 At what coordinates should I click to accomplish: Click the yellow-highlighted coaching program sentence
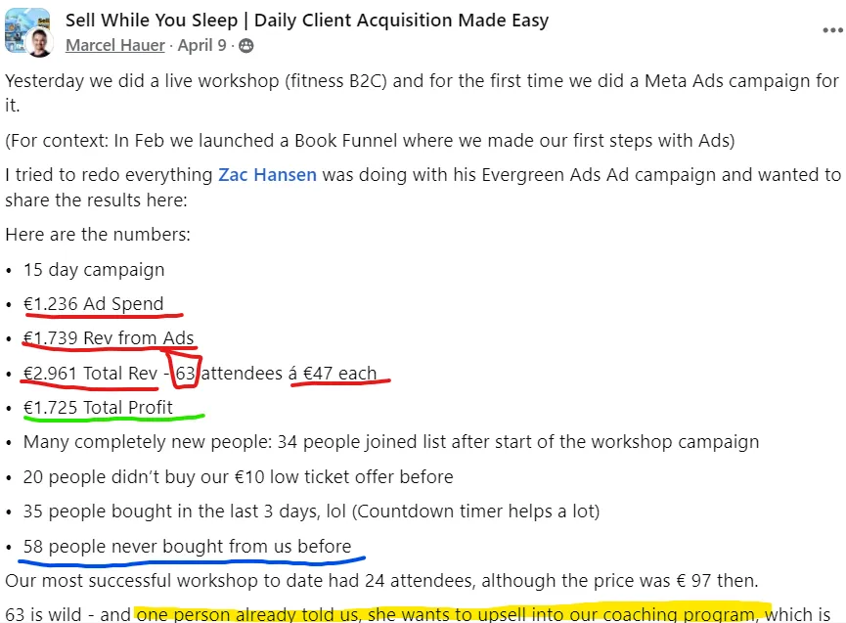[x=450, y=614]
